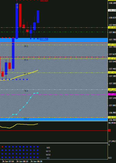The image size is (116, 163).
Task: Click the tall red candle near the top
Action: click(20, 15)
